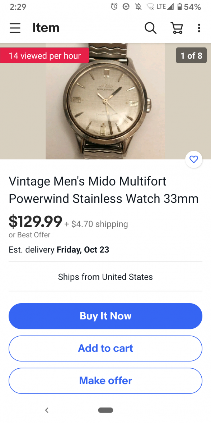Tap the $4.70 shipping details text
Image resolution: width=211 pixels, height=423 pixels.
96,224
